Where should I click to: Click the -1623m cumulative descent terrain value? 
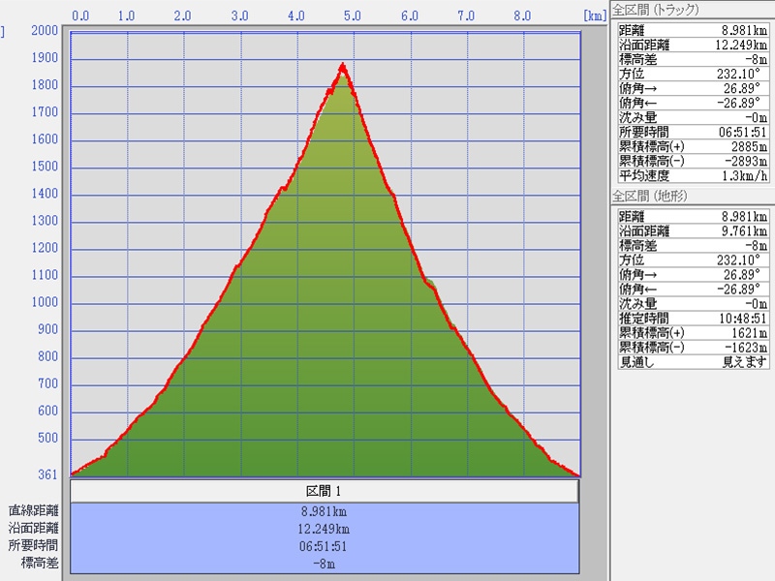click(748, 347)
